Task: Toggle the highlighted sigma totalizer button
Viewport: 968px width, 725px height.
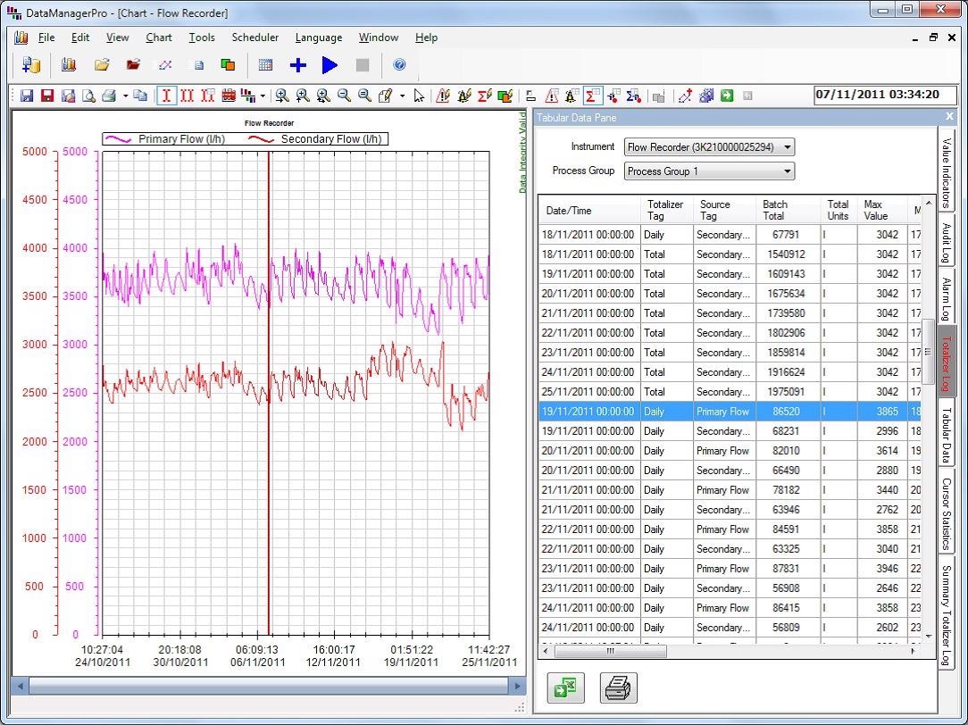Action: (x=592, y=96)
